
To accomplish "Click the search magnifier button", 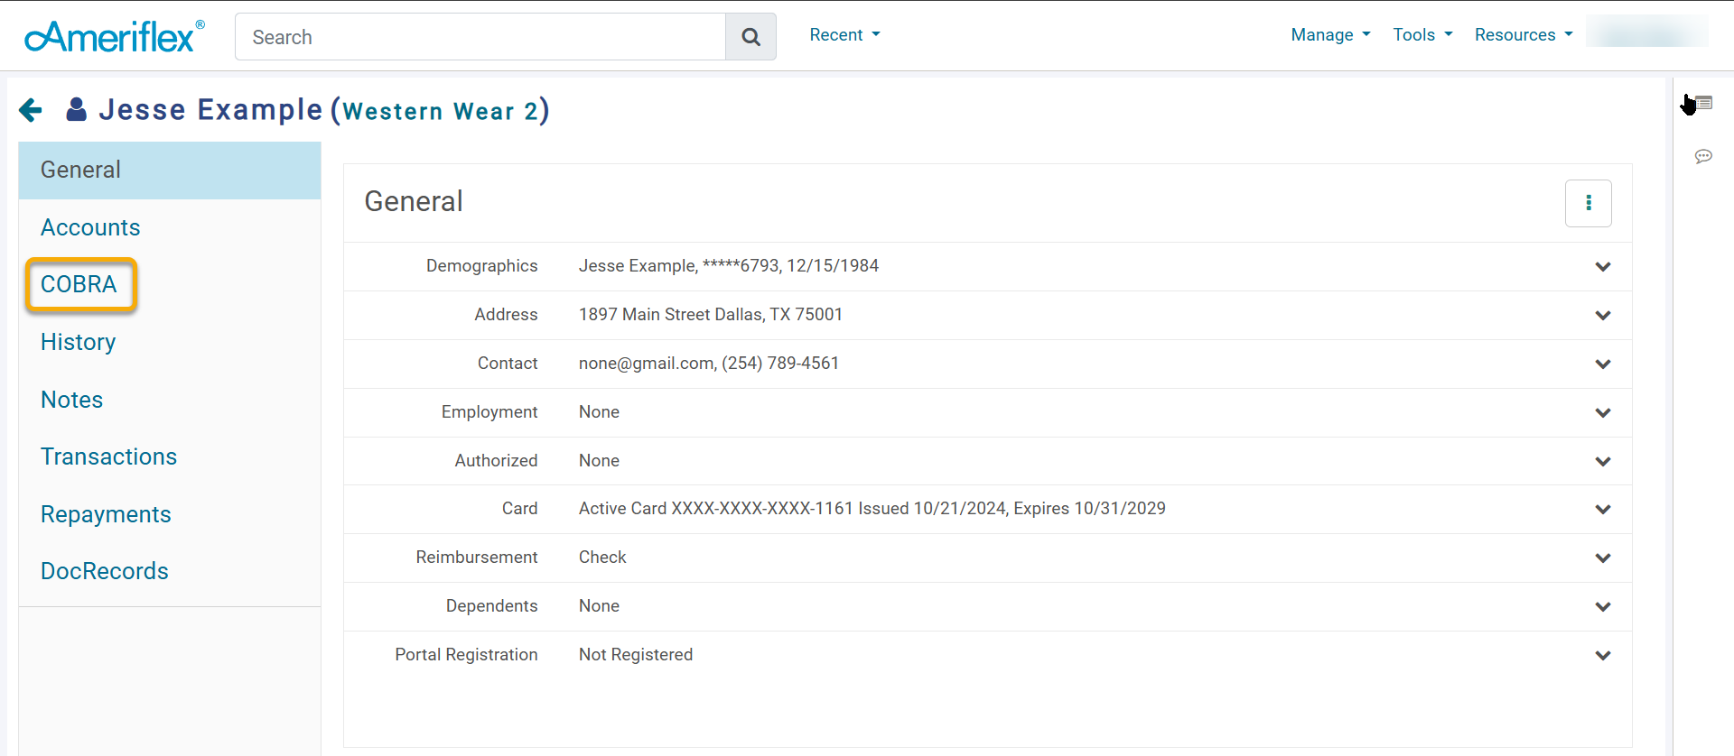I will coord(750,37).
